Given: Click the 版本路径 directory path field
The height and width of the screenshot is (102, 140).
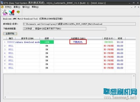Looking at the screenshot, I should (79, 24).
